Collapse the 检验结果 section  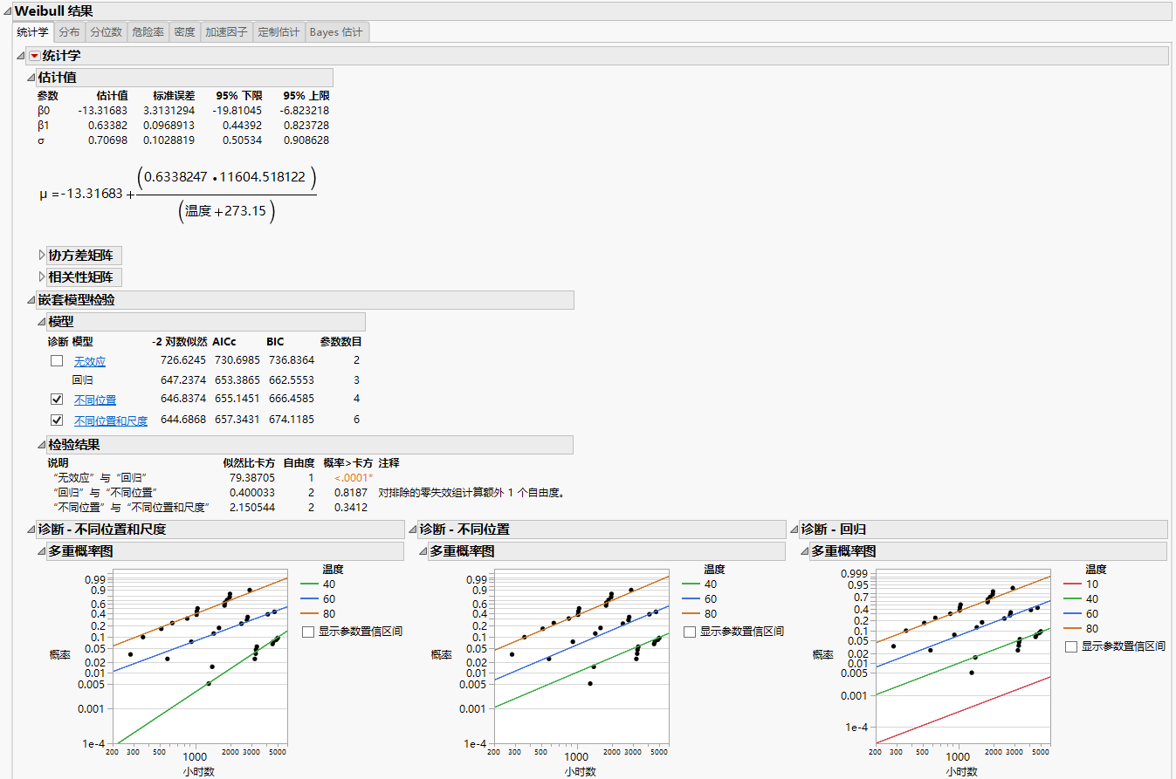[x=42, y=445]
